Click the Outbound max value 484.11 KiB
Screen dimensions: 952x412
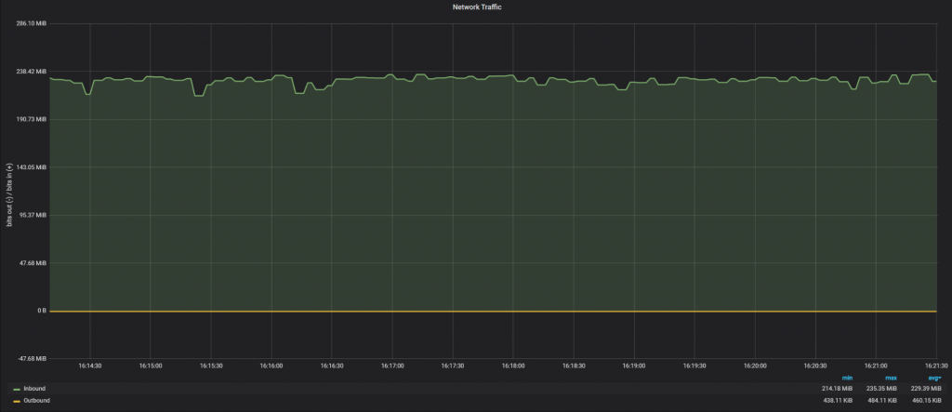coord(883,400)
